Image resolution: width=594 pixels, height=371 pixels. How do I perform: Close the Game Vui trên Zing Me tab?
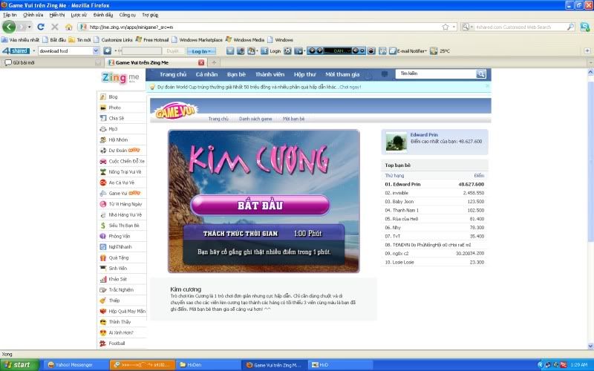[x=201, y=62]
